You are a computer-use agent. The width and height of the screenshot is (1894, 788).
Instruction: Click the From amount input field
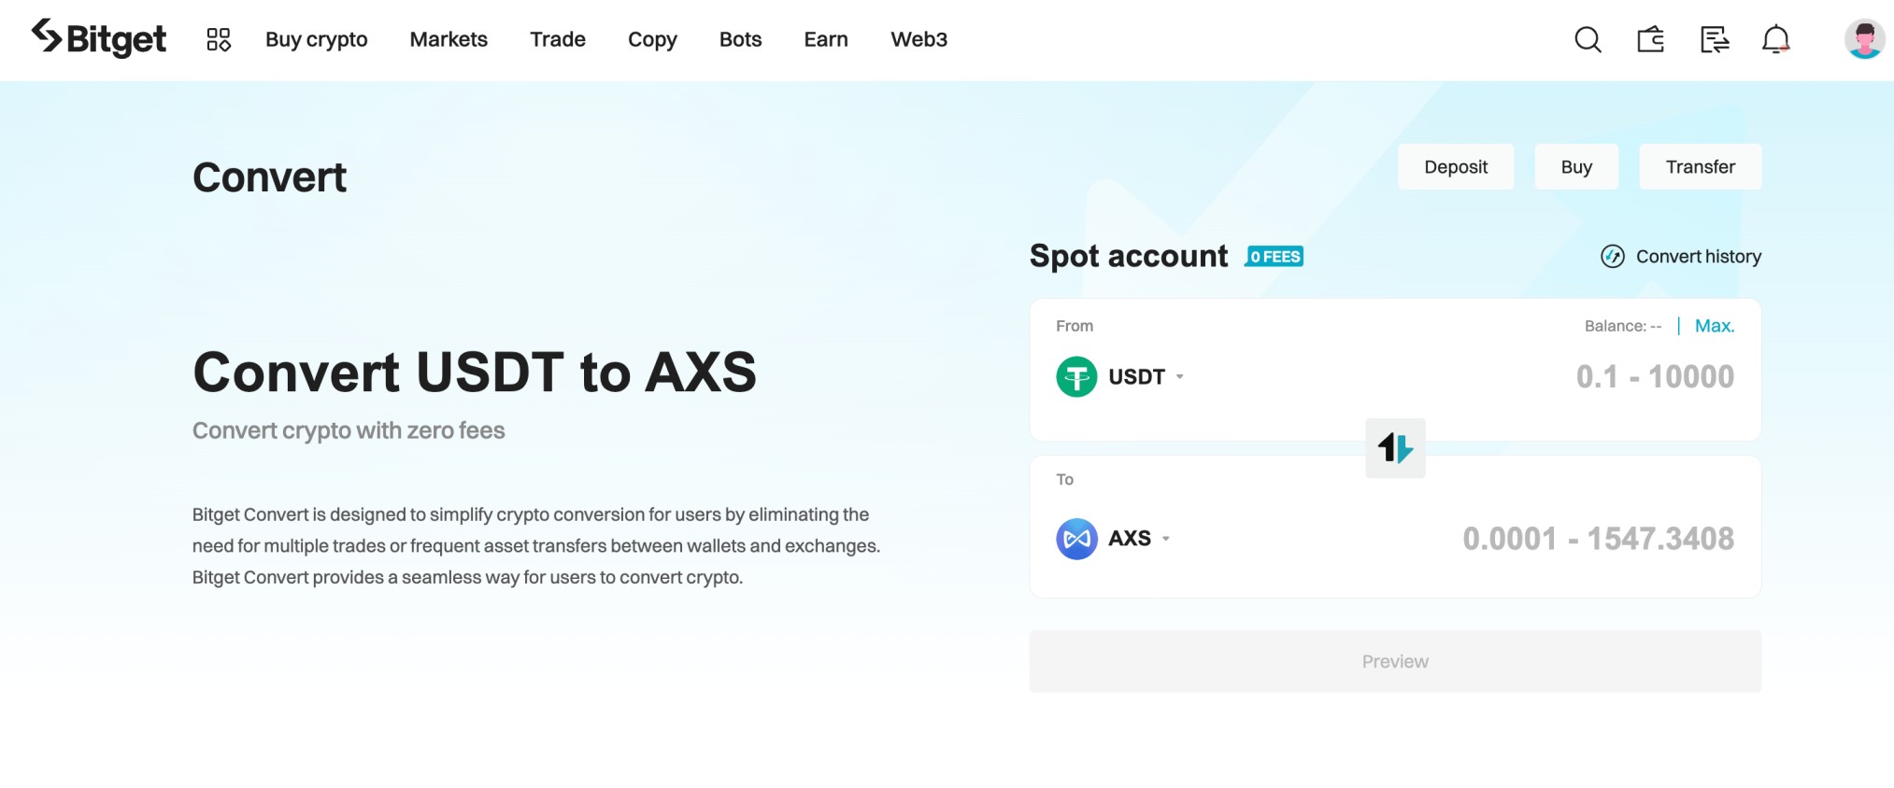(x=1588, y=376)
